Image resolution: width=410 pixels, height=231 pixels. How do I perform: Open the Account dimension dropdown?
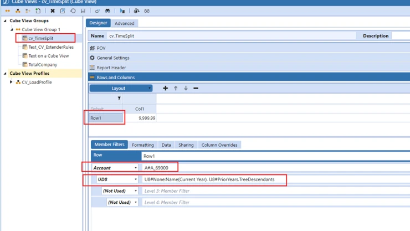pyautogui.click(x=135, y=168)
